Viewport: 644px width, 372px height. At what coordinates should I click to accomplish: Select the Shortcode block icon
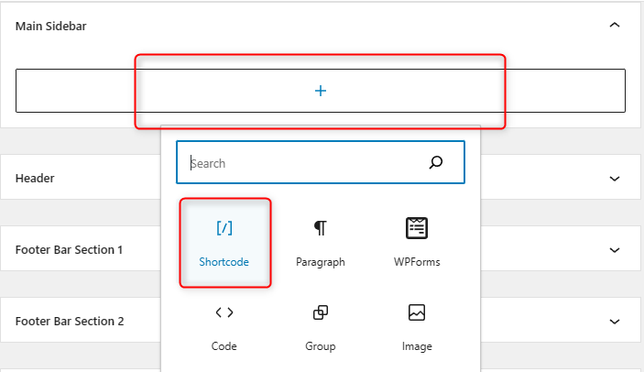[x=224, y=228]
